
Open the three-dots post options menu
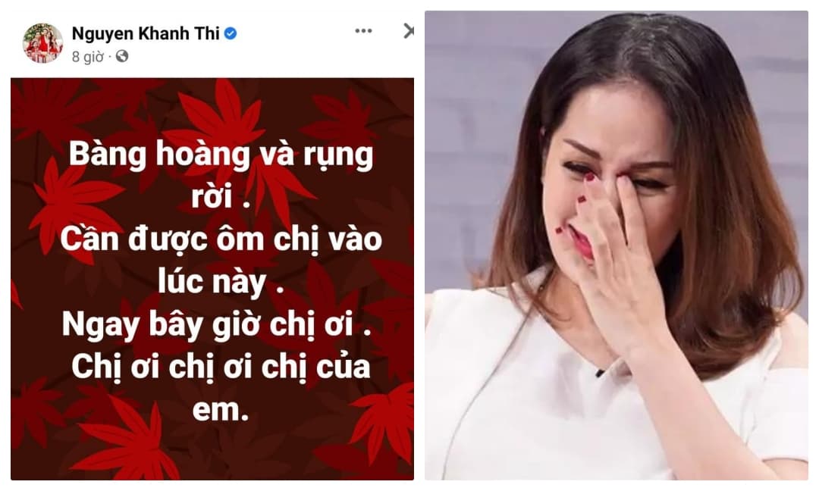coord(363,31)
